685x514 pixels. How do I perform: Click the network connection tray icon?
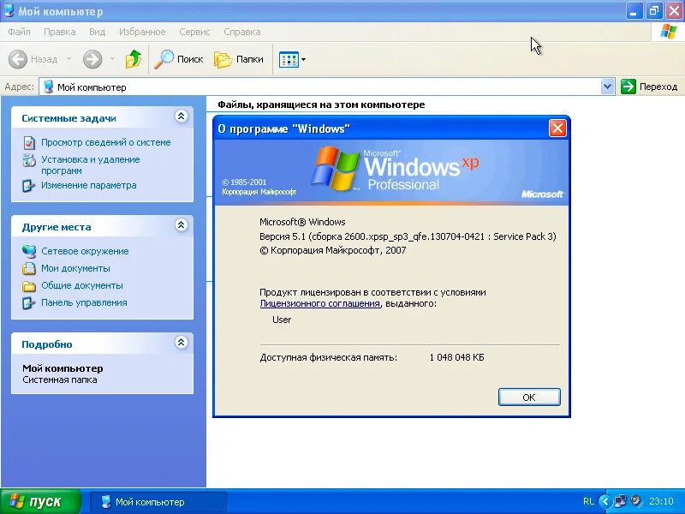click(620, 501)
